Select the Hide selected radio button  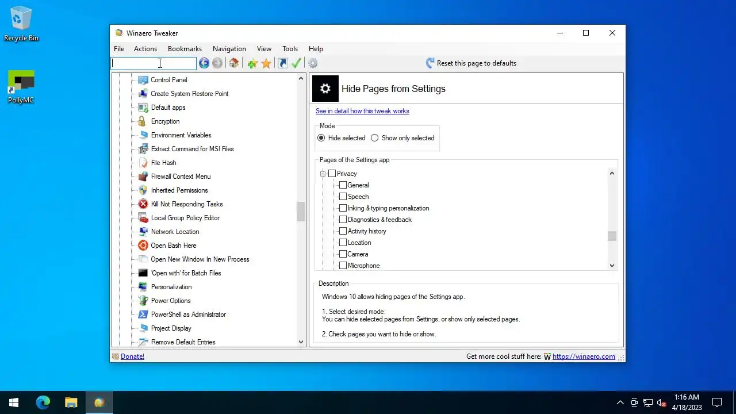tap(321, 138)
